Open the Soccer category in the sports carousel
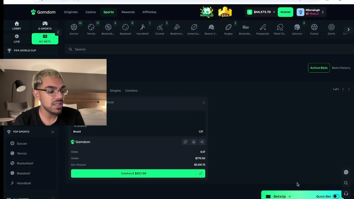Screen dimensions: 354x199 (x=74, y=29)
